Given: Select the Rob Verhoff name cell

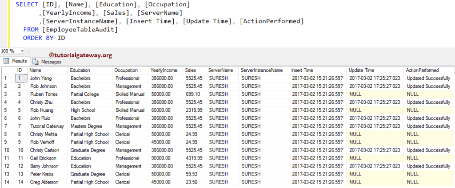Looking at the screenshot, I should tap(48, 142).
